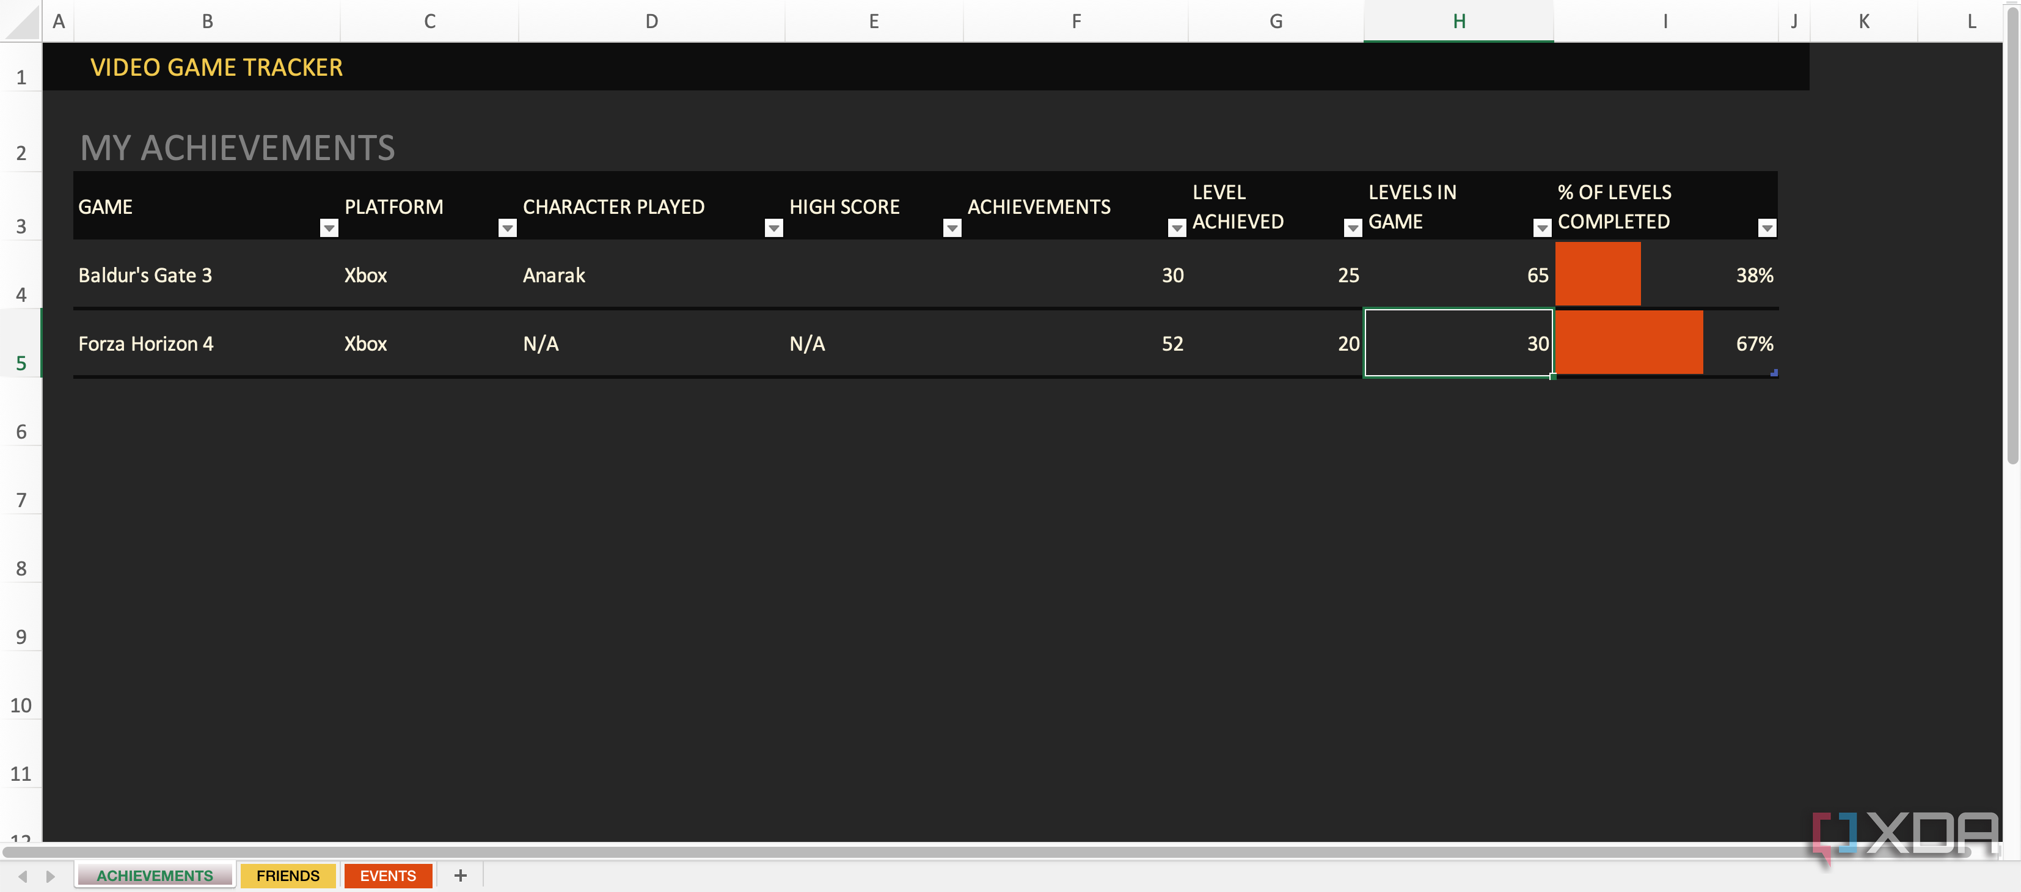Open the LEVEL ACHIEVED filter icon
Screen dimensions: 2021x892
coord(1352,227)
